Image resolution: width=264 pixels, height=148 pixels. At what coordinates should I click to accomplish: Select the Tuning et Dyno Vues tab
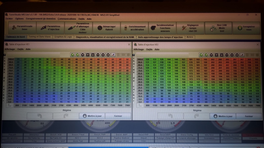coord(39,37)
